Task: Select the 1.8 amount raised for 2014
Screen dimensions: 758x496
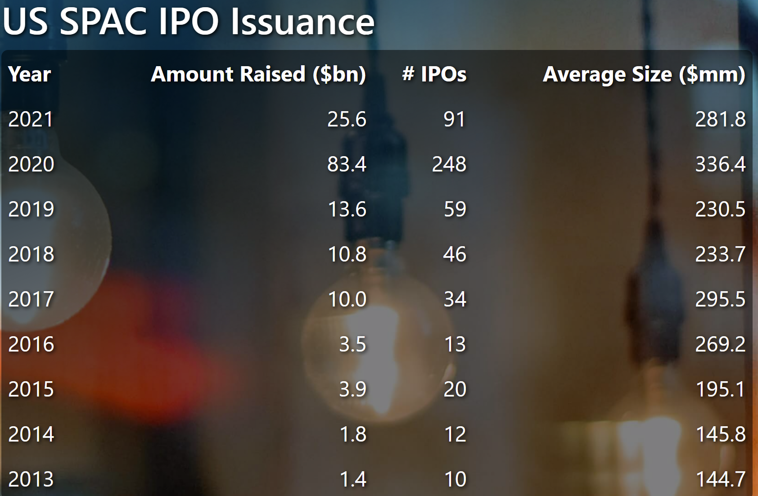Action: tap(353, 434)
